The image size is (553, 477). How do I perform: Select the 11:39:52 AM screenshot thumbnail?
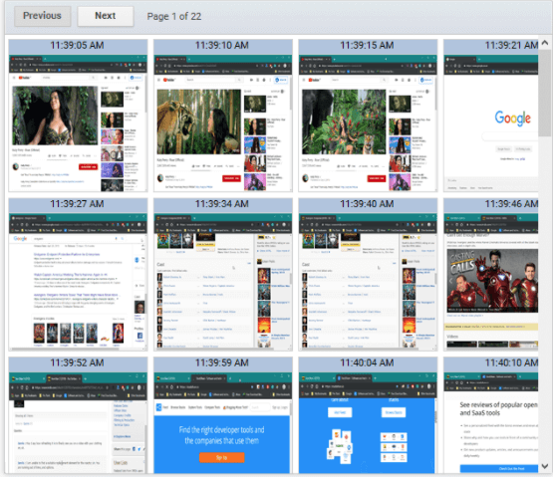coord(78,422)
